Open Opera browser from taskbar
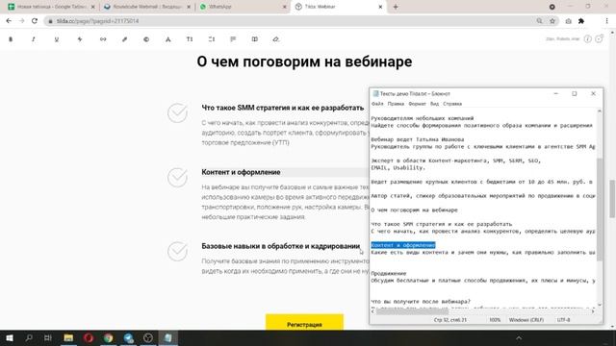The width and height of the screenshot is (616, 346). [x=89, y=337]
